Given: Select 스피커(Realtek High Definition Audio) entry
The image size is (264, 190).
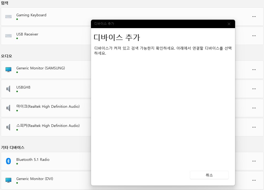Looking at the screenshot, I should click(x=48, y=126).
